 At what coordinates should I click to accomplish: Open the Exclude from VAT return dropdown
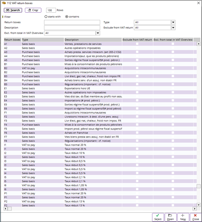(173, 28)
